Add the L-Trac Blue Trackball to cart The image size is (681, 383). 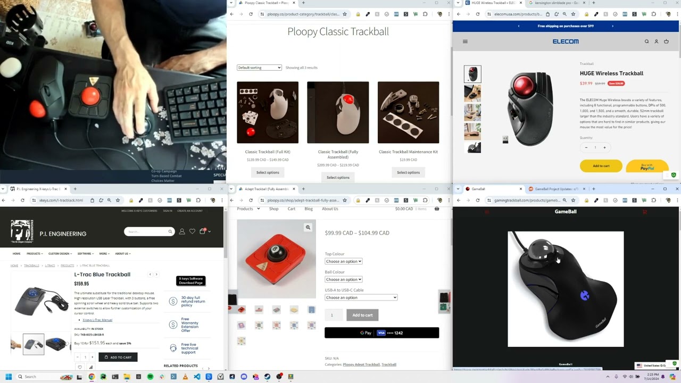[x=118, y=357]
